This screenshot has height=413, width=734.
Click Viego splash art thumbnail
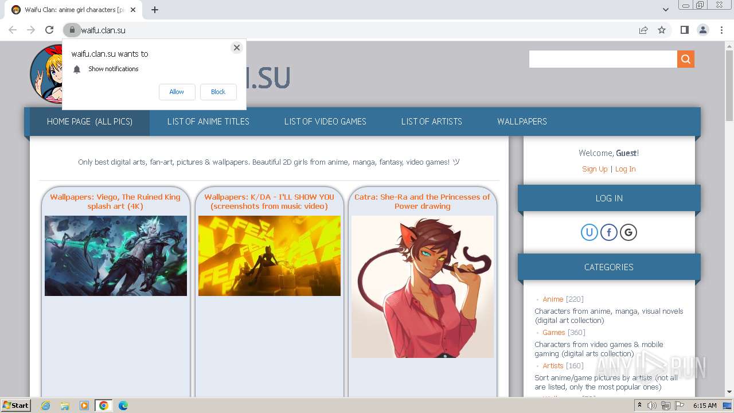[x=116, y=256]
